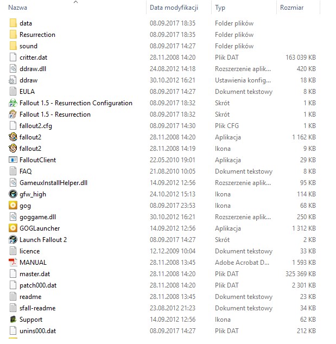Click the size value '325 369 KB'
This screenshot has height=344, width=336.
(301, 274)
